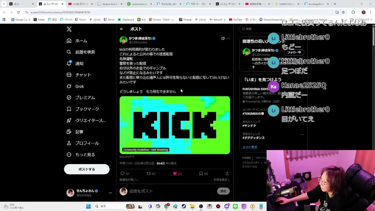Open the Google ニュース bookmark
375x211 pixels.
pyautogui.click(x=21, y=20)
